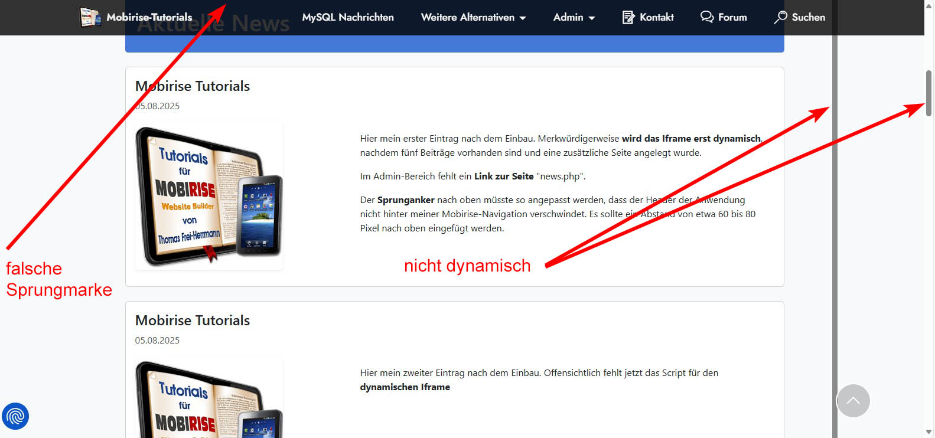
Task: Open the blue fingerprint privacy icon
Action: click(x=15, y=416)
